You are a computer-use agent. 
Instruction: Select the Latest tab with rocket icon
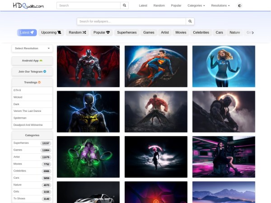click(27, 32)
